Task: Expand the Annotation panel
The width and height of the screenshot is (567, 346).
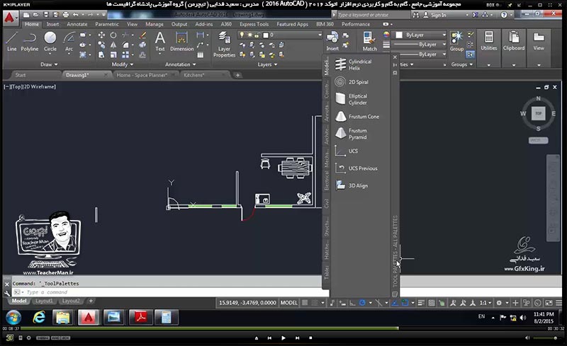Action: pyautogui.click(x=181, y=64)
